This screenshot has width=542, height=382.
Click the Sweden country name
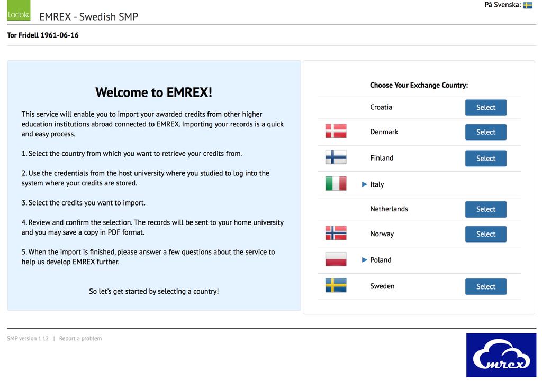382,286
